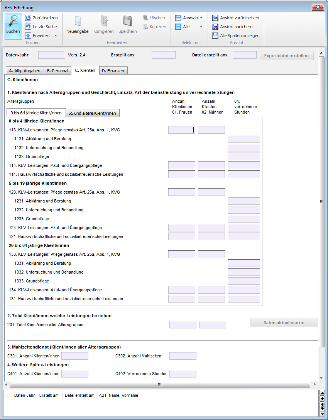
Task: Click the Ansicht speichern icon
Action: [215, 27]
